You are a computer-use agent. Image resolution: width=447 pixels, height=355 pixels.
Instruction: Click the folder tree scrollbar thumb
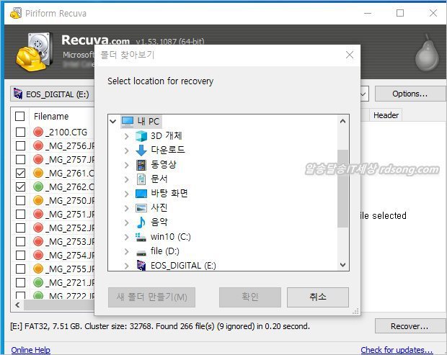click(342, 189)
